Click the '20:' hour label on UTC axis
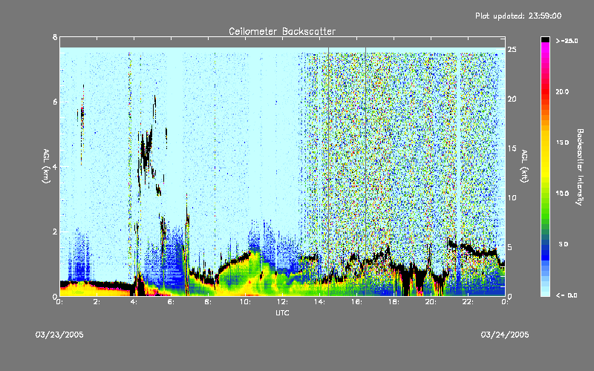Screen dimensions: 594x371 click(431, 302)
